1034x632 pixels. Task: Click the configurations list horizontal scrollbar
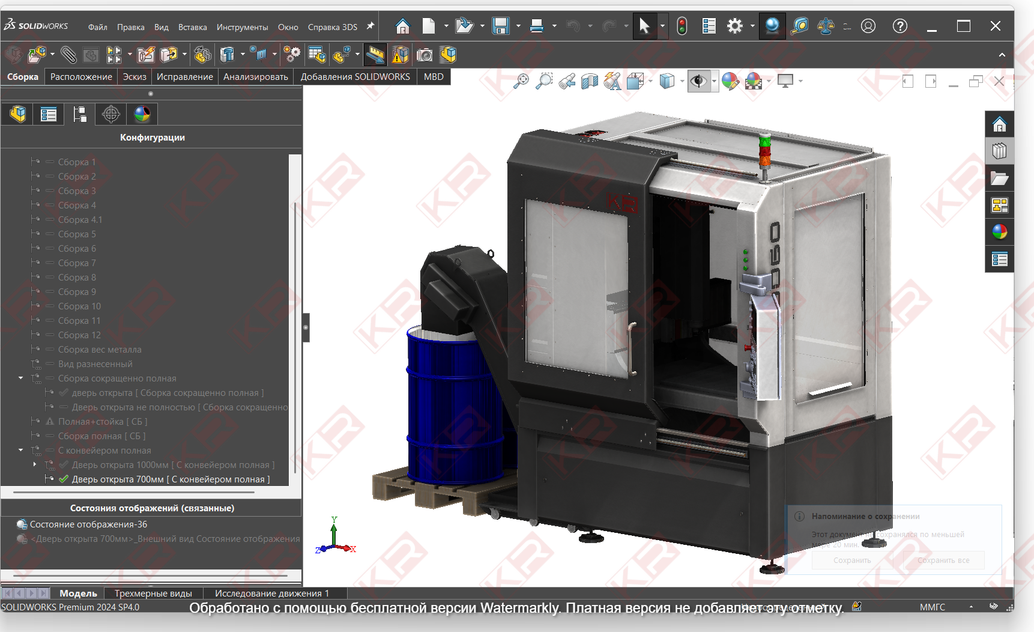[x=134, y=492]
